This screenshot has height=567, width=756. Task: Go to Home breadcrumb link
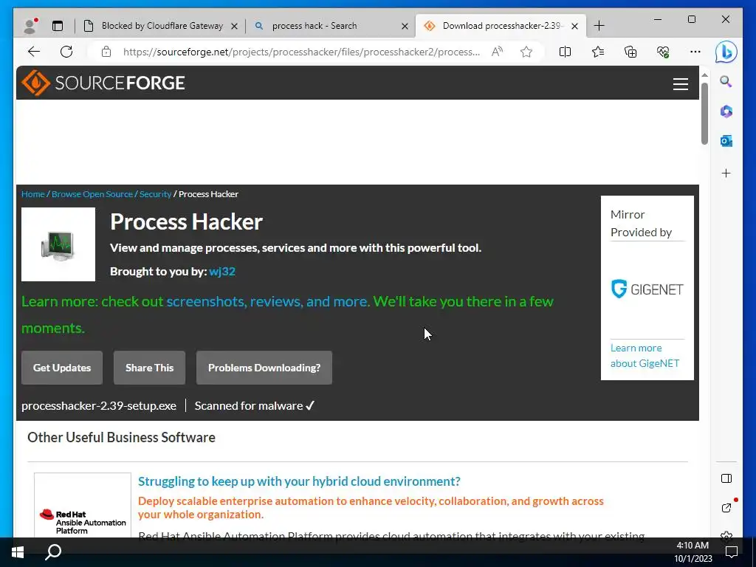[x=32, y=194]
